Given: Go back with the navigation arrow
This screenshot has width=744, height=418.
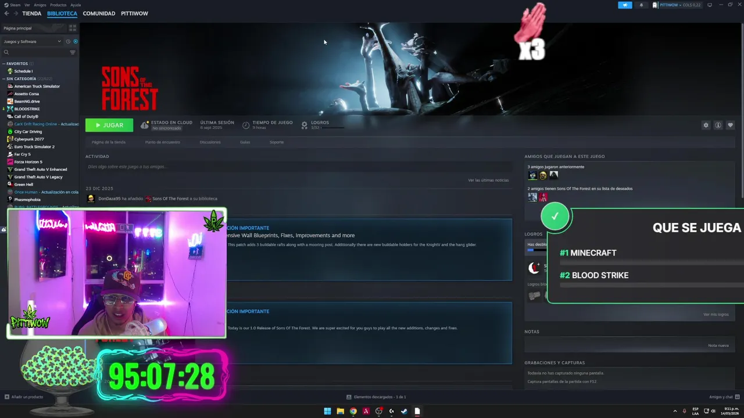Looking at the screenshot, I should [6, 13].
